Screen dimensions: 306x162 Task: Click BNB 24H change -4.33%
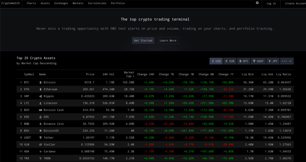pyautogui.click(x=149, y=124)
